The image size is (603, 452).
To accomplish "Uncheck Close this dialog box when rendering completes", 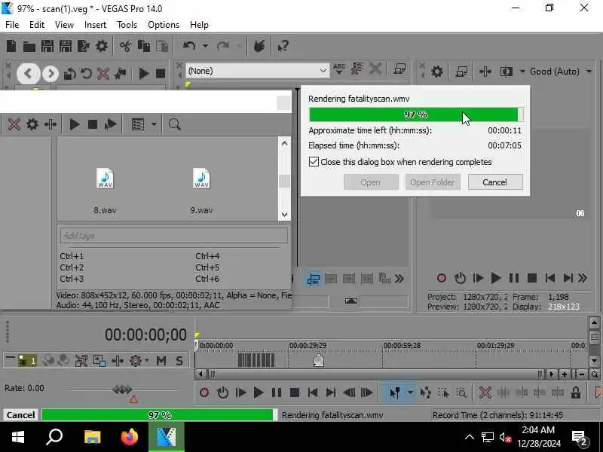I will click(x=314, y=161).
